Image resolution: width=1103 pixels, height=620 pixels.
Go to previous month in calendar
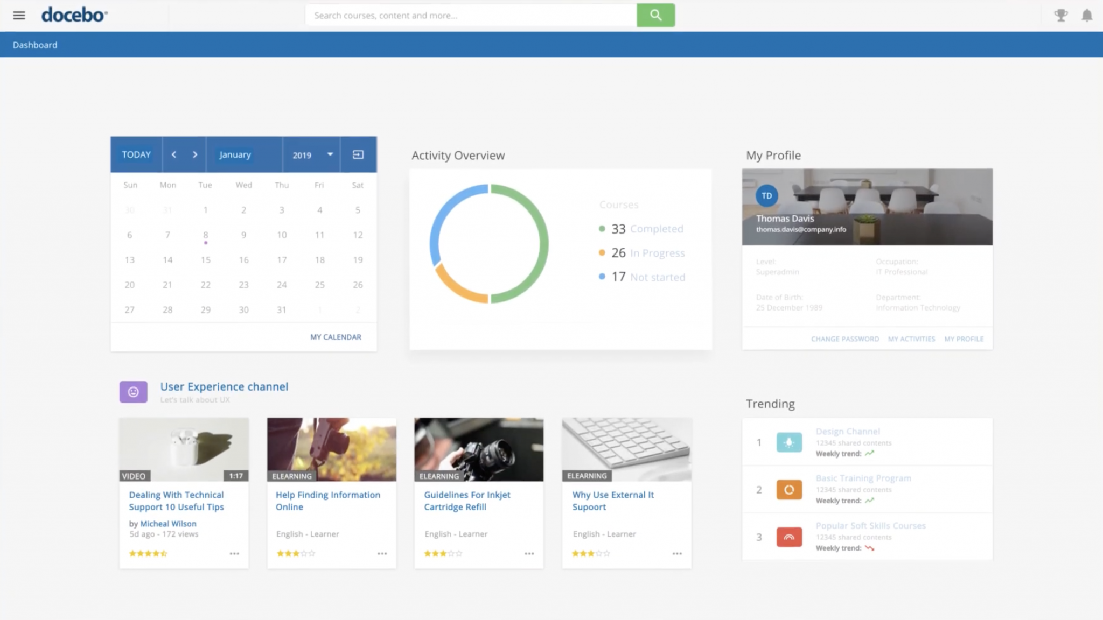click(173, 154)
